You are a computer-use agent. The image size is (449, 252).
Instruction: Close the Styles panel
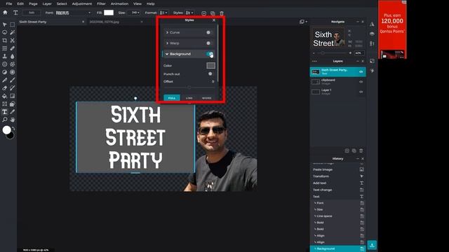[x=214, y=20]
